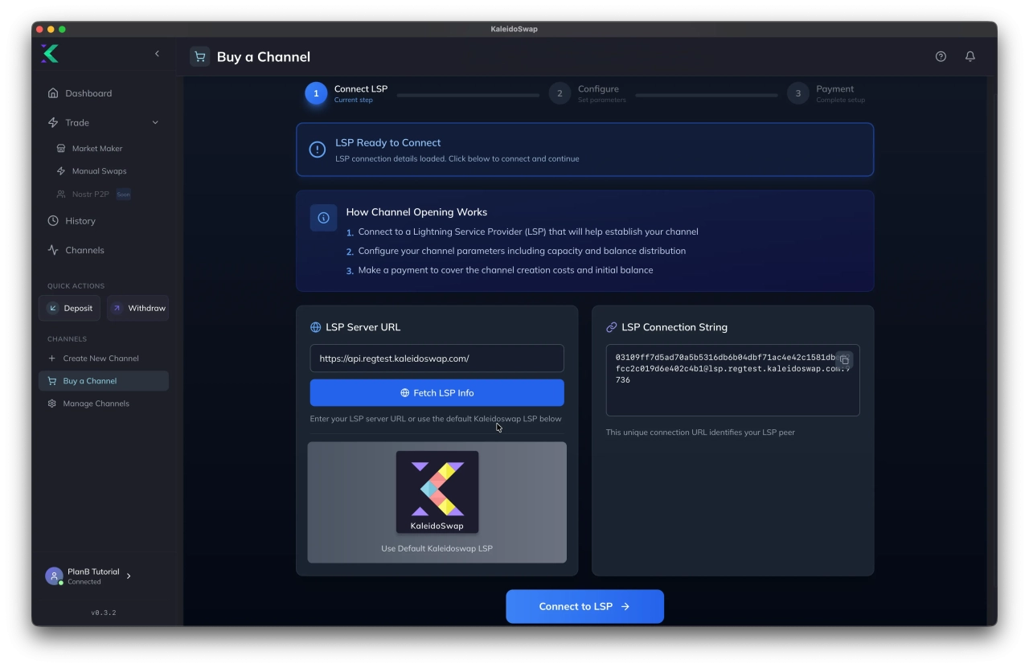Screen dimensions: 1029x668
Task: Copy the LSP connection string
Action: pos(844,360)
